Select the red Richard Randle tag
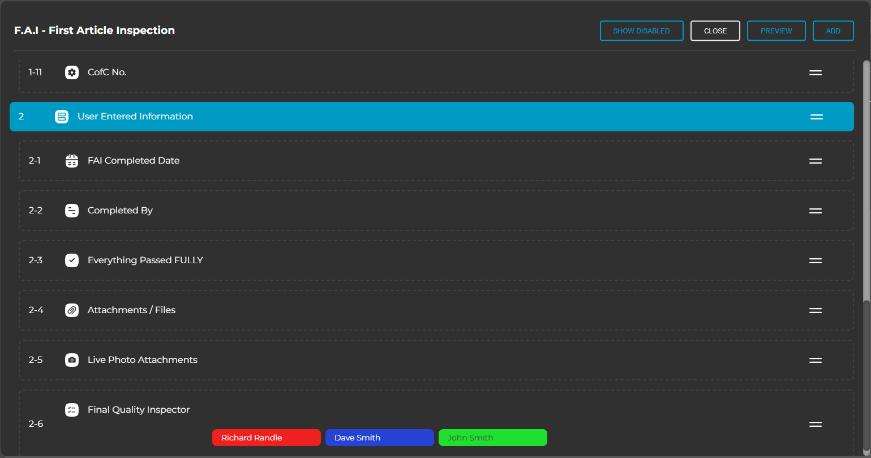Image resolution: width=871 pixels, height=458 pixels. (x=267, y=438)
